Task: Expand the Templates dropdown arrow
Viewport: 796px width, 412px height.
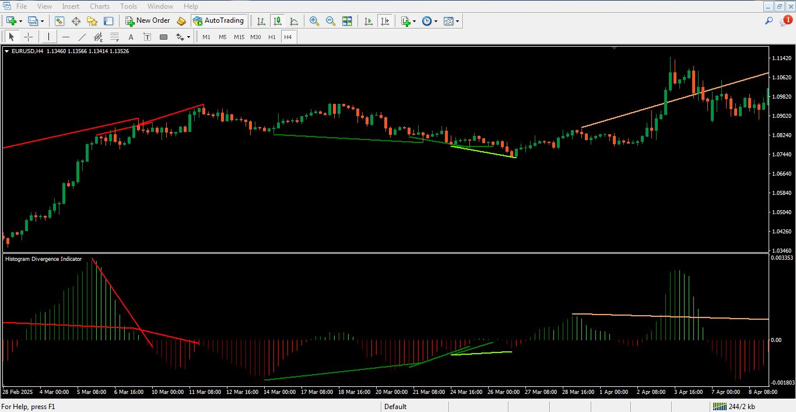Action: (x=458, y=21)
